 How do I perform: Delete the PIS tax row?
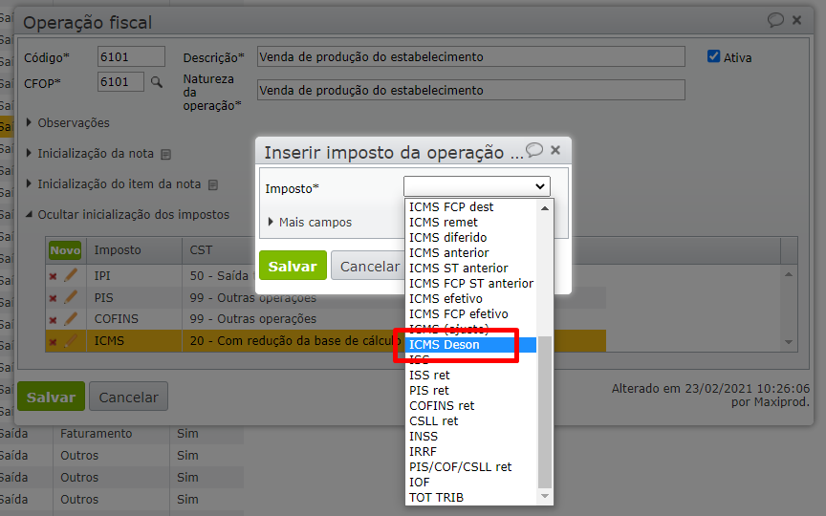pyautogui.click(x=53, y=298)
